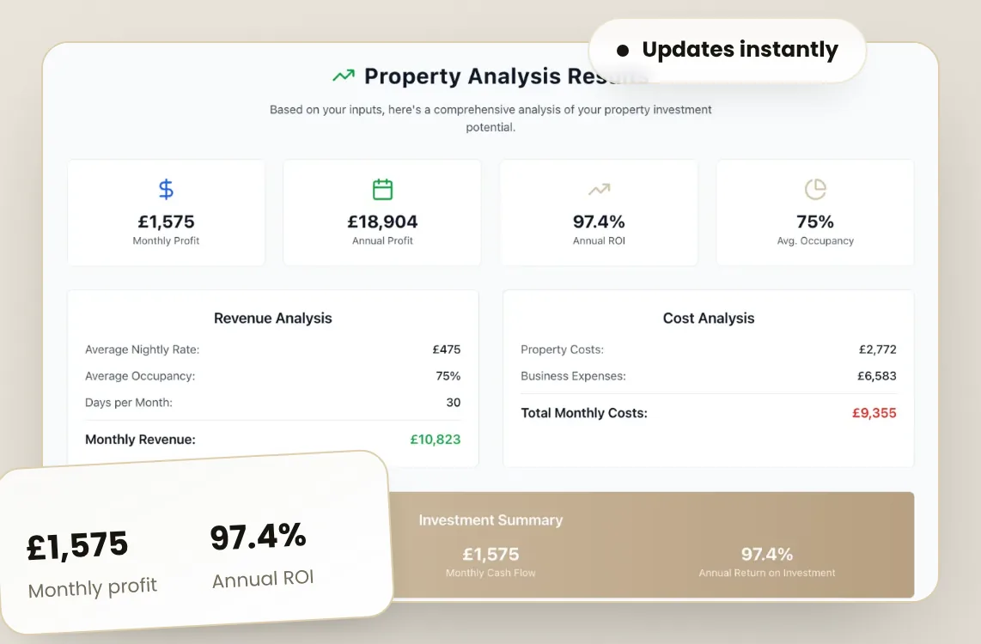Click the Business Expenses label
Viewport: 981px width, 644px height.
click(x=573, y=376)
